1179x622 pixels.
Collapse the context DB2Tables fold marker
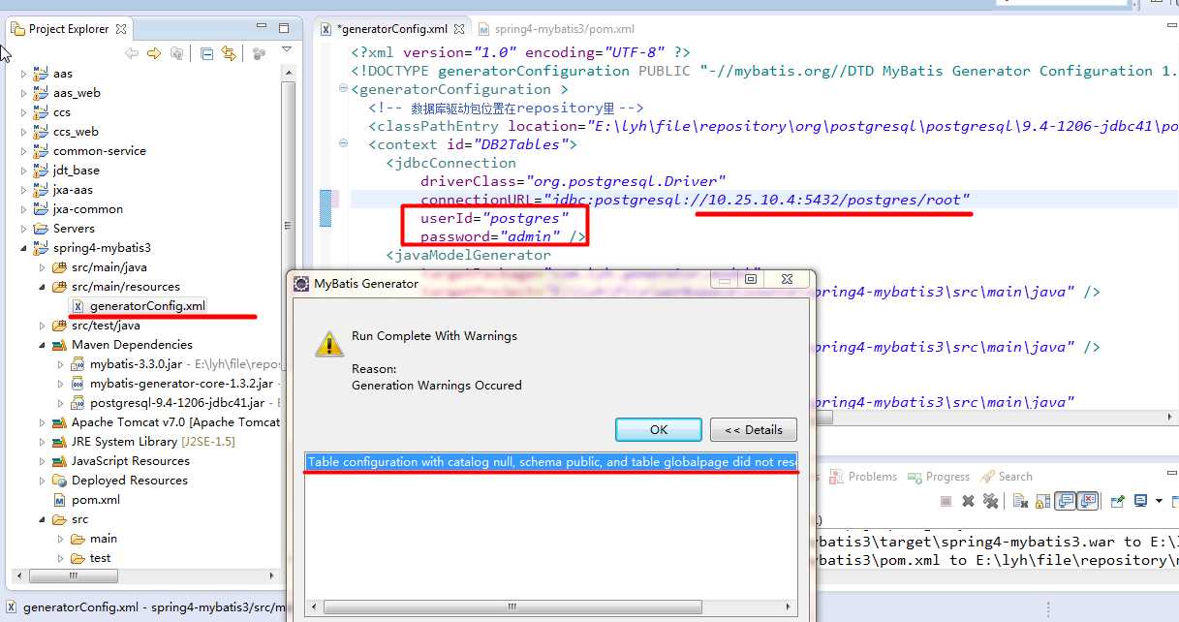point(342,144)
